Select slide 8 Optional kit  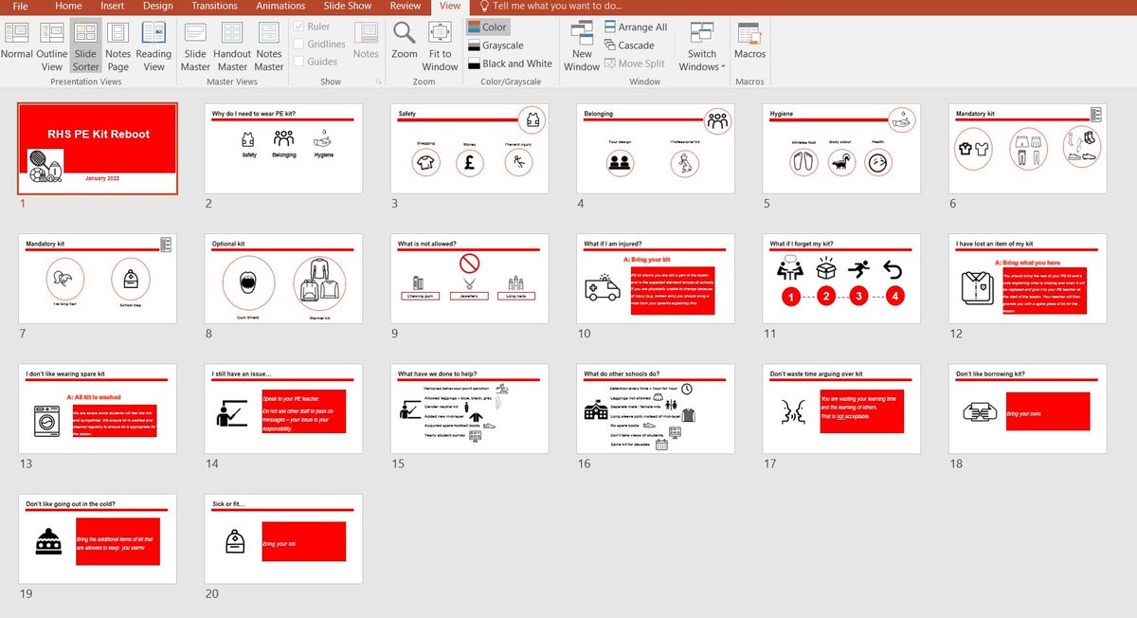283,279
